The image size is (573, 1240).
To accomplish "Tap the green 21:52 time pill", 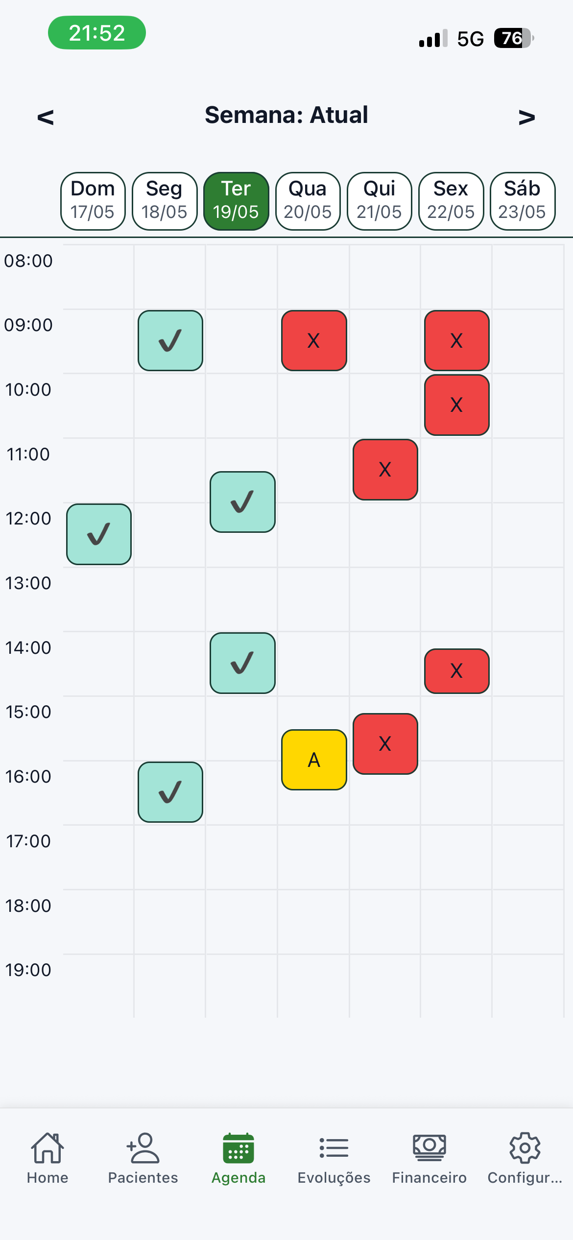I will point(97,33).
